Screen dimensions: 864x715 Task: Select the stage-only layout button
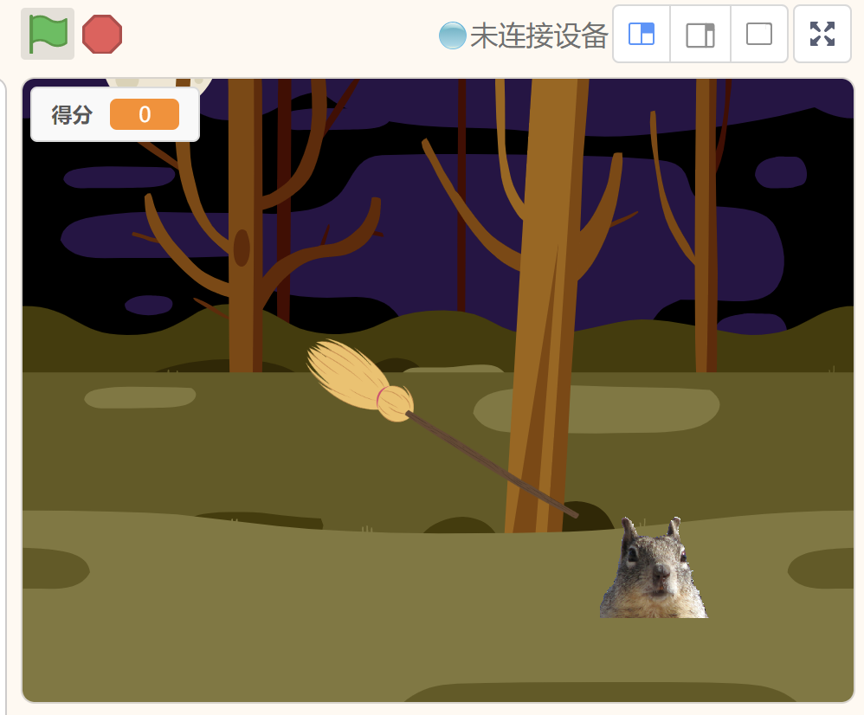pyautogui.click(x=759, y=34)
